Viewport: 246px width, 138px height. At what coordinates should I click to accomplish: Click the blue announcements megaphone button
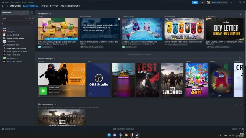pyautogui.click(x=195, y=2)
